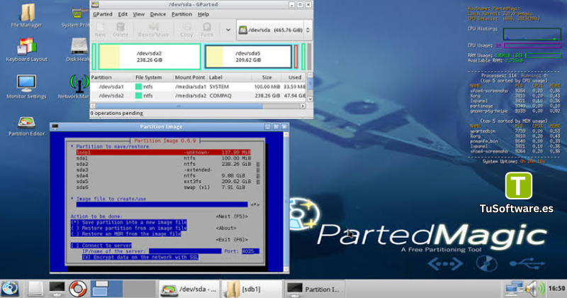The image size is (567, 298).
Task: Click the Copy partition toolbar icon
Action: 186,30
